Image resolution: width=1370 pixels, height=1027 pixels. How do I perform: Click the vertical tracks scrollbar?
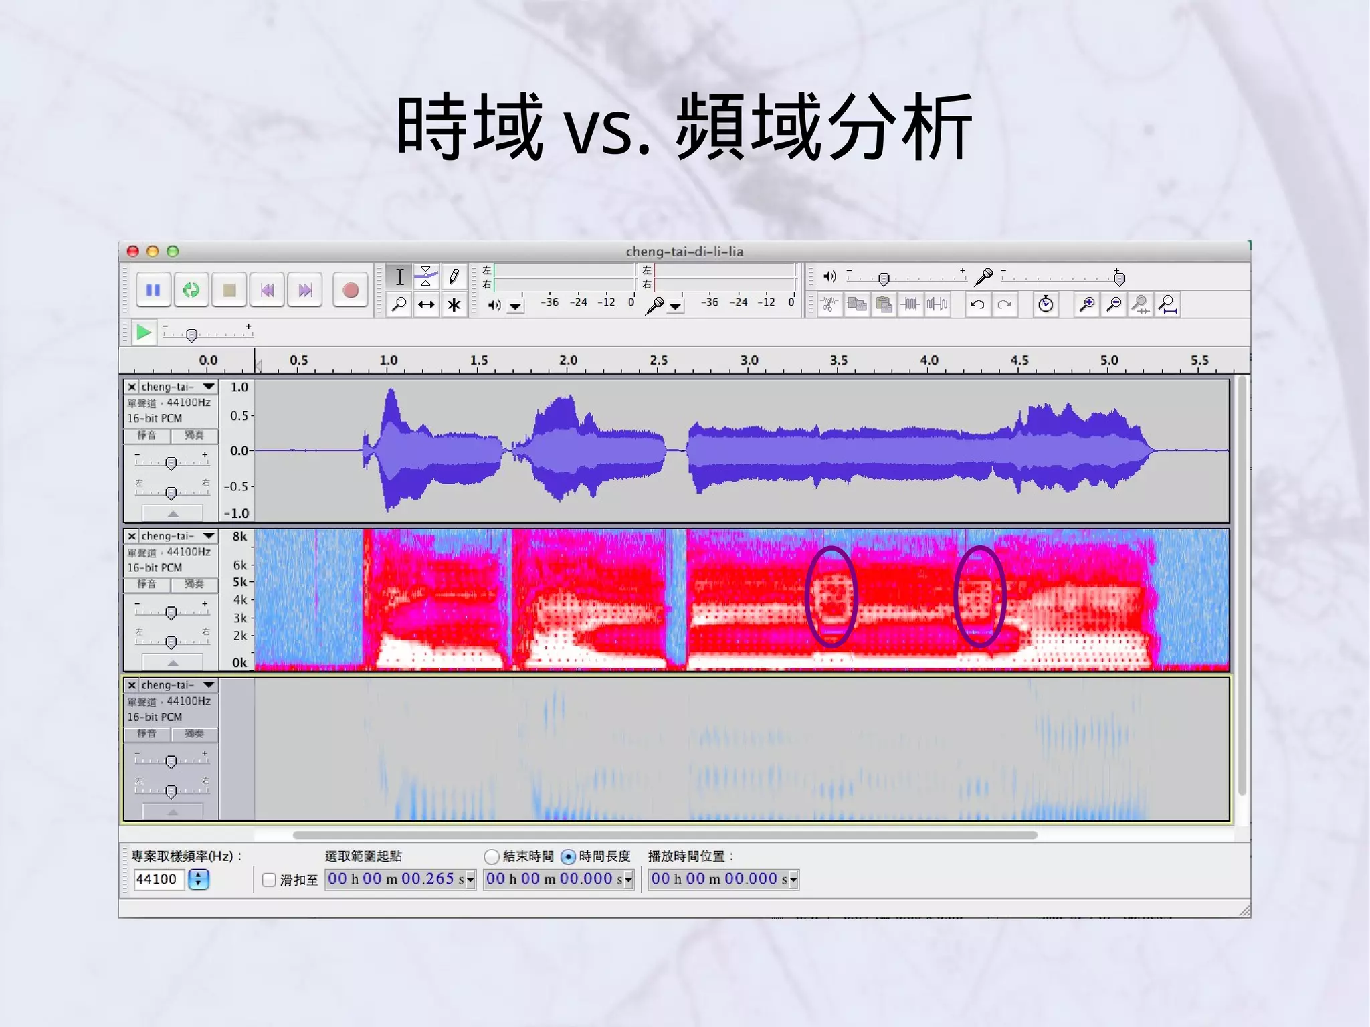point(1242,585)
